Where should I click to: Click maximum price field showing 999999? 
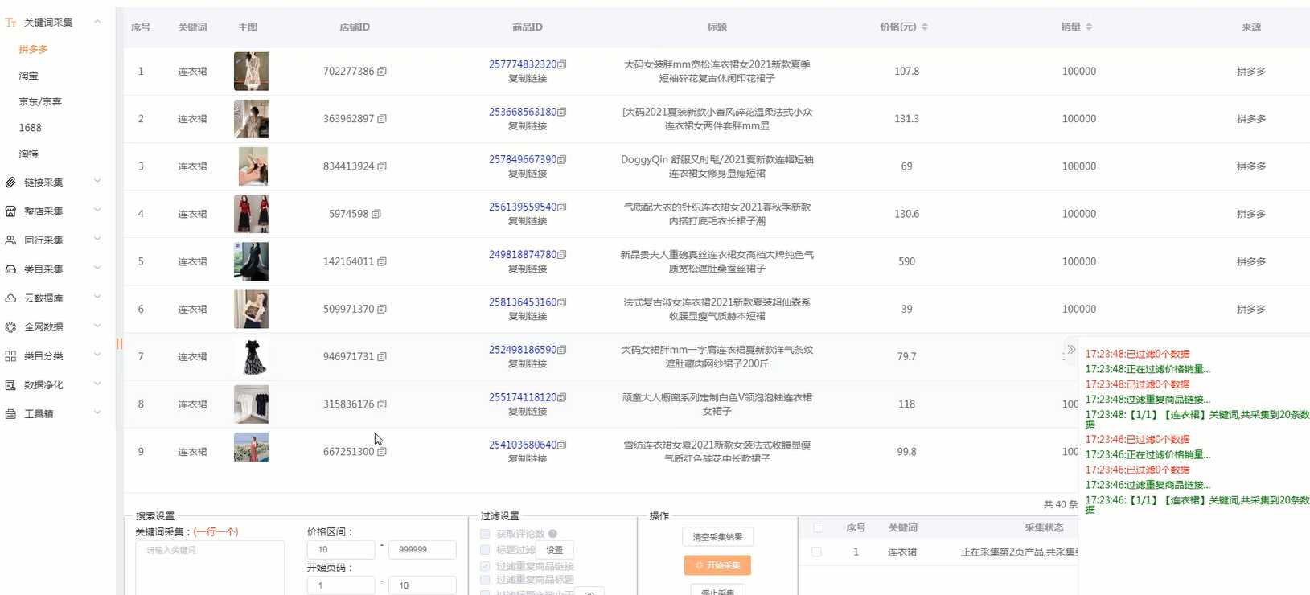422,550
